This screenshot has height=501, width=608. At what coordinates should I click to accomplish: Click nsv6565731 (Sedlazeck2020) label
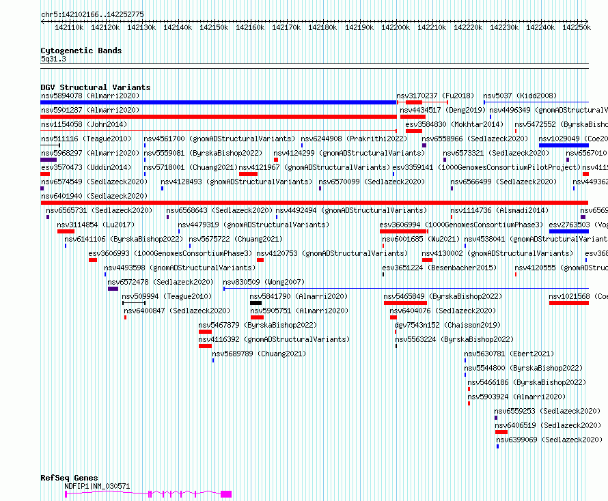coord(99,210)
